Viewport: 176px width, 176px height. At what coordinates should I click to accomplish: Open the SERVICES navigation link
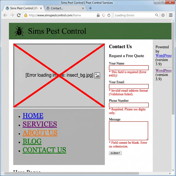pos(40,124)
